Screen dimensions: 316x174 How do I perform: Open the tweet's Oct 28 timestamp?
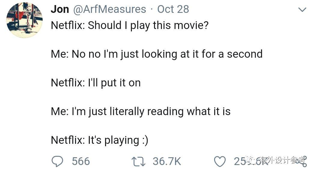(x=173, y=9)
